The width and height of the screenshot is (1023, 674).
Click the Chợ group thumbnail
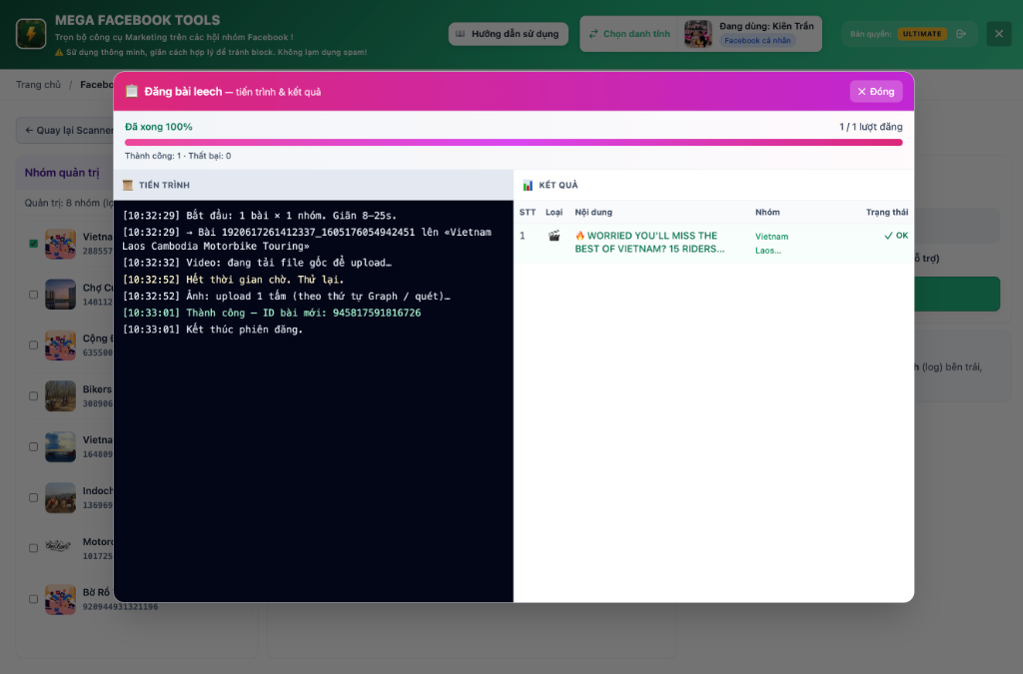click(61, 295)
